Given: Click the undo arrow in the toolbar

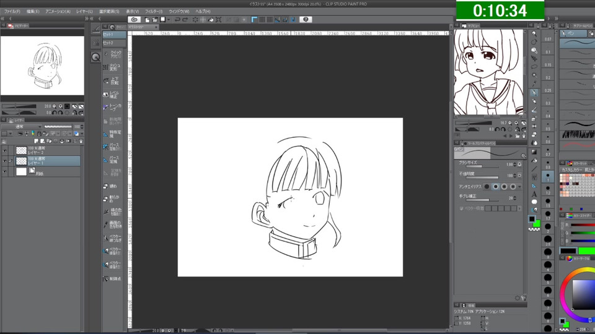Looking at the screenshot, I should coord(177,20).
